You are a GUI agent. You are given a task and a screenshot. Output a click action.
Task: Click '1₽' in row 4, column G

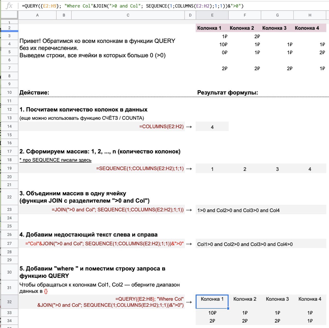tap(277, 44)
